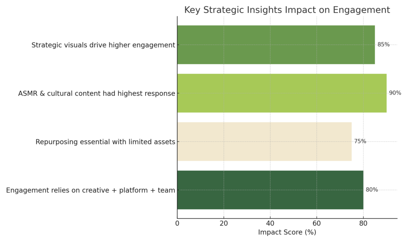Click the 0 tick on x-axis
404x242 pixels.
click(x=177, y=224)
